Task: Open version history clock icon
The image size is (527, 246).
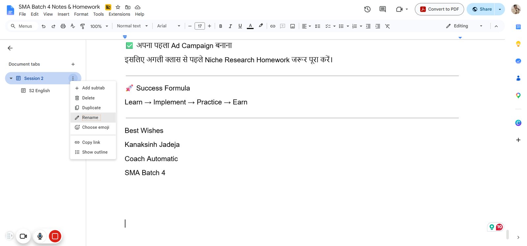Action: [x=367, y=9]
